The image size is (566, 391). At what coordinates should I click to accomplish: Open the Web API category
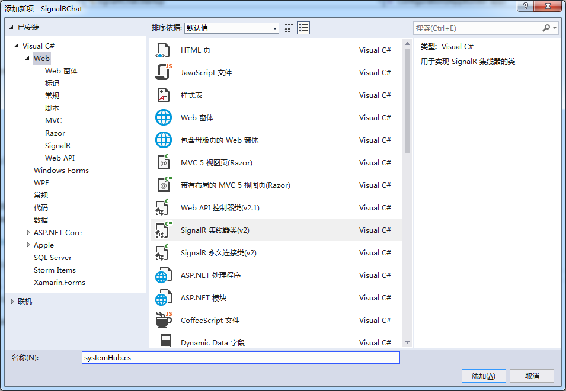point(60,158)
